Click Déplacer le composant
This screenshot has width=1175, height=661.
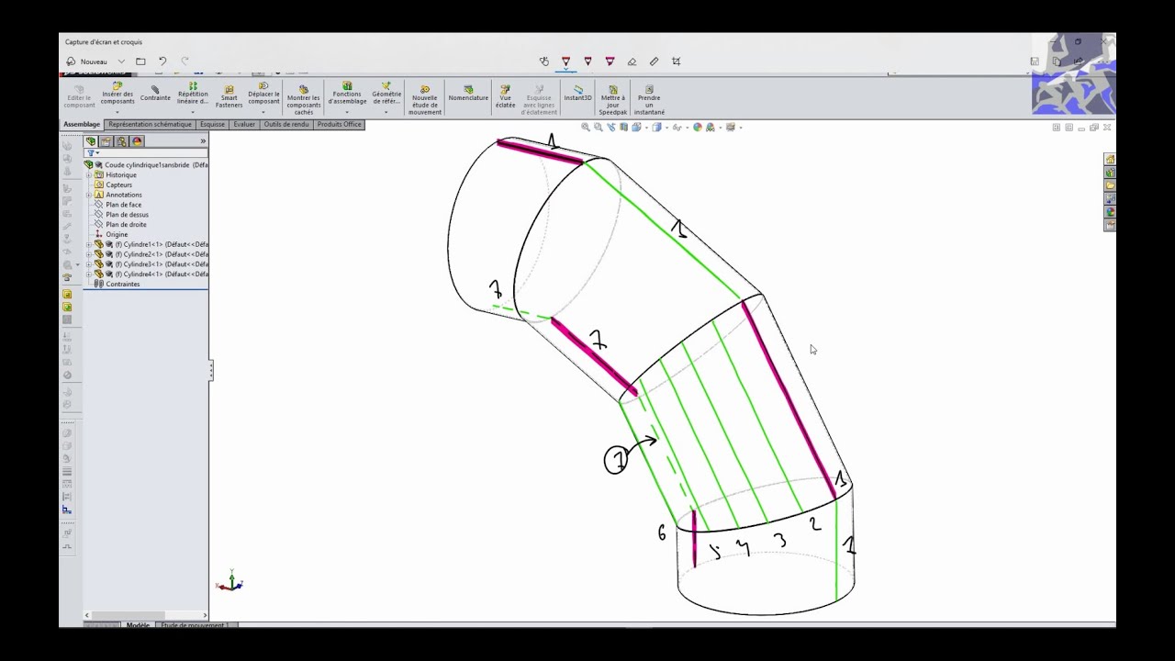(263, 94)
